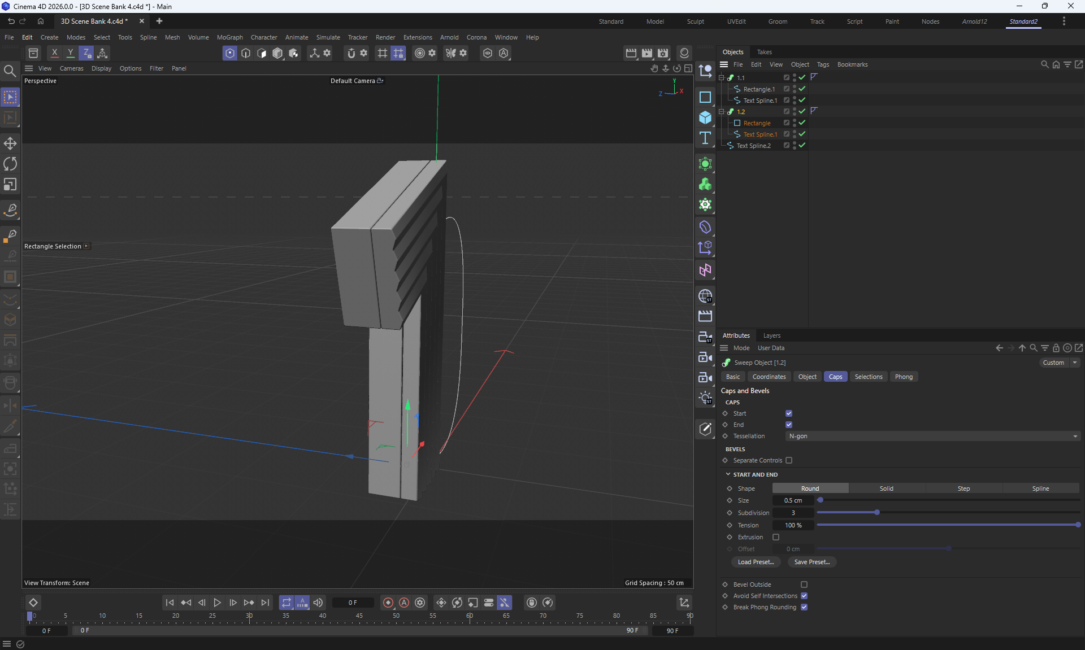Toggle the Z axis lock

(86, 53)
